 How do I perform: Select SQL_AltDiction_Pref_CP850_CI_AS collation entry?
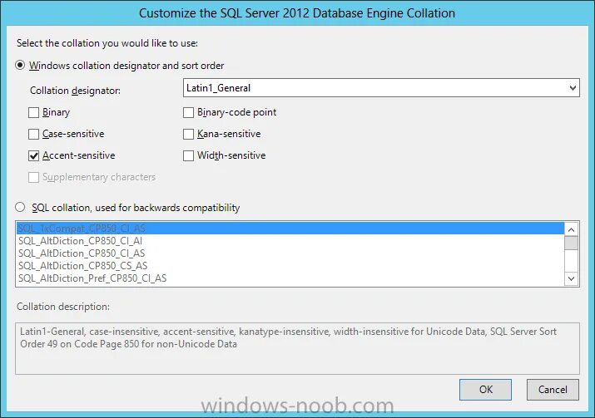click(290, 278)
